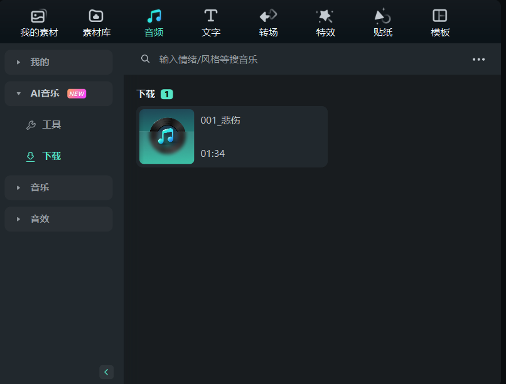The height and width of the screenshot is (384, 506).
Task: Open the 贴纸 stickers icon
Action: (382, 15)
